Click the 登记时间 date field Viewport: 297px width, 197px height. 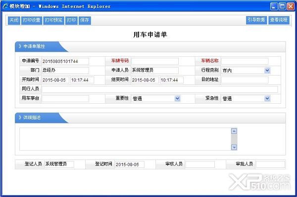130,164
